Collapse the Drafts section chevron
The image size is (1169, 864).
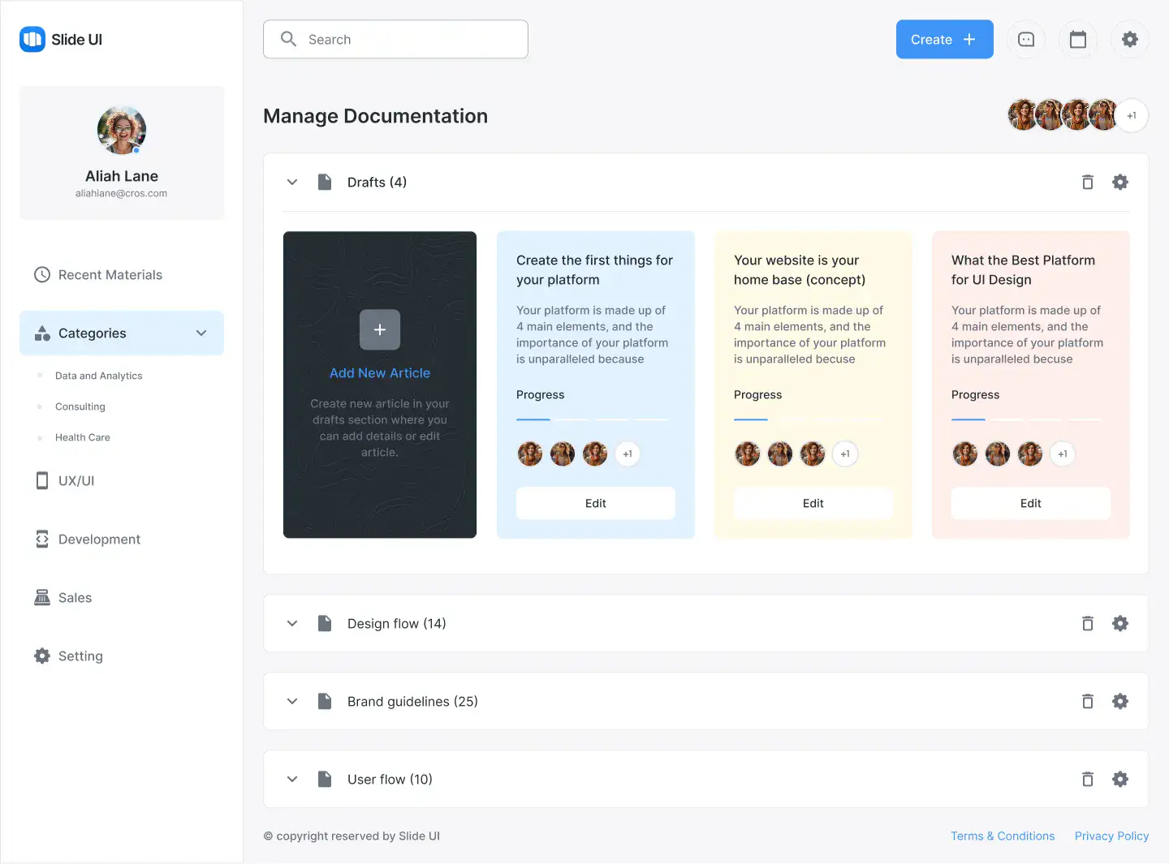[292, 182]
